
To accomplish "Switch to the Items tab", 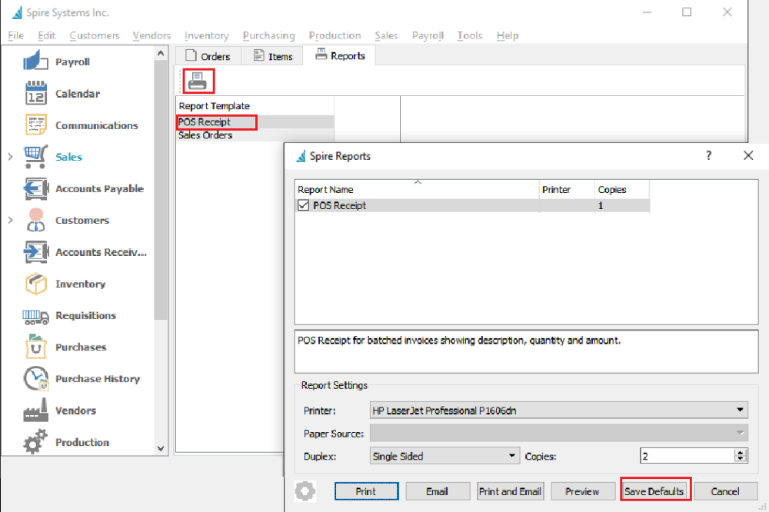I will pyautogui.click(x=271, y=55).
